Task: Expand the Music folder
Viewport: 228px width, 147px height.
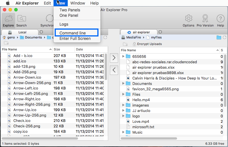Action: pyautogui.click(x=123, y=132)
